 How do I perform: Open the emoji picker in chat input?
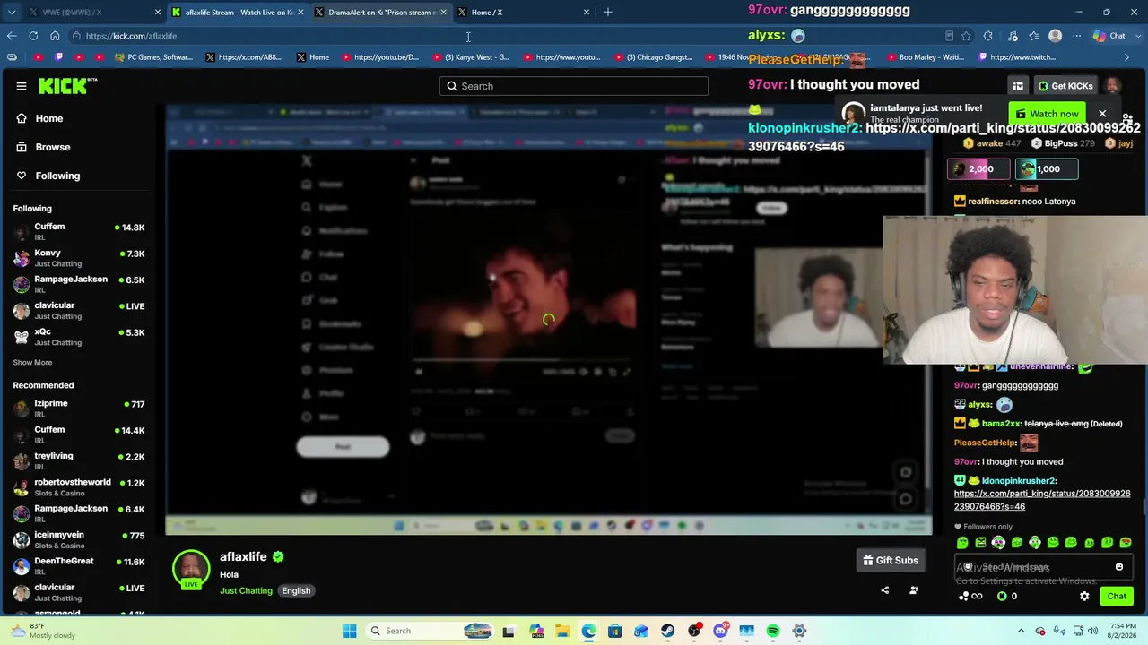1119,567
